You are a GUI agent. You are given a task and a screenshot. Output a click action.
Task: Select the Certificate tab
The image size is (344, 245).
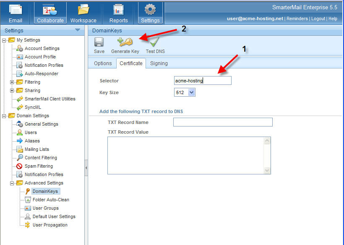131,63
